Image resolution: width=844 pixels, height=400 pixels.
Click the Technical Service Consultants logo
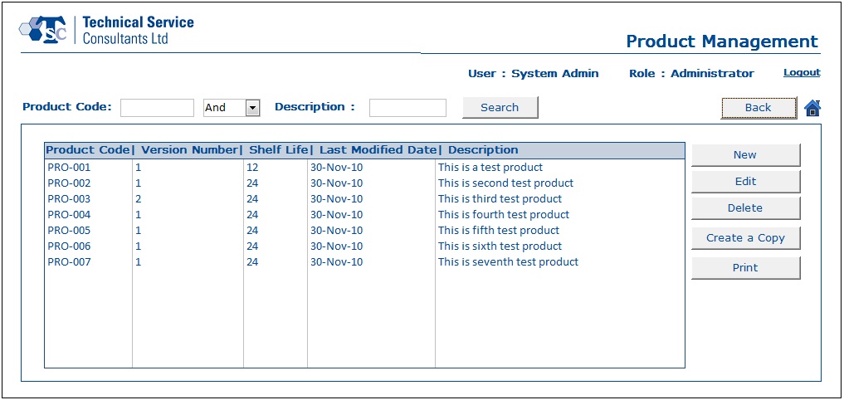[x=106, y=30]
